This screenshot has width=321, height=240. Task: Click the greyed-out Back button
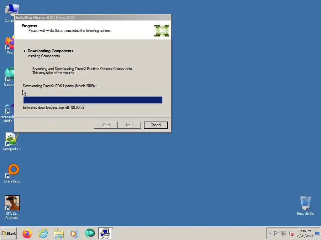click(106, 125)
